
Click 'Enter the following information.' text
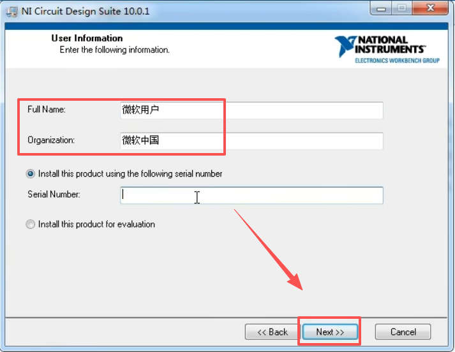pyautogui.click(x=115, y=50)
